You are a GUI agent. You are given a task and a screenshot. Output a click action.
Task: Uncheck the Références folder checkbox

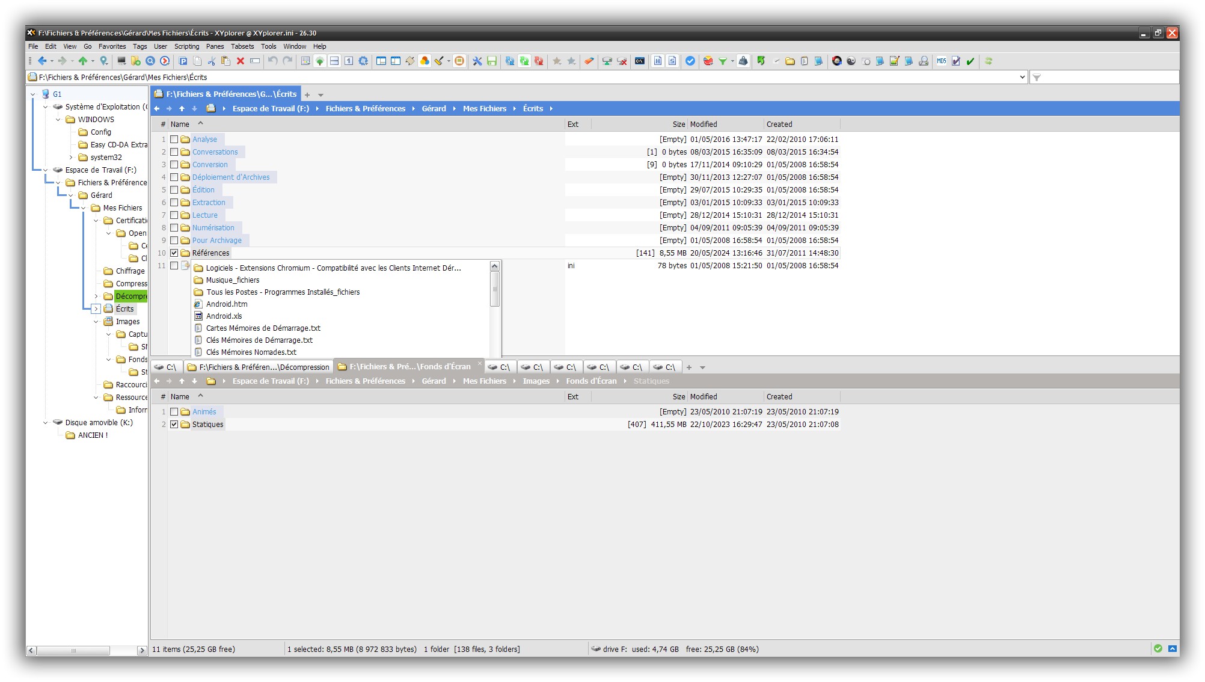(x=174, y=253)
